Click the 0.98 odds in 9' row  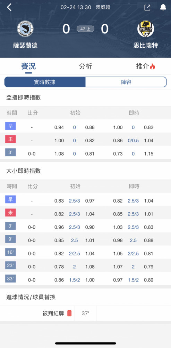click(118, 240)
